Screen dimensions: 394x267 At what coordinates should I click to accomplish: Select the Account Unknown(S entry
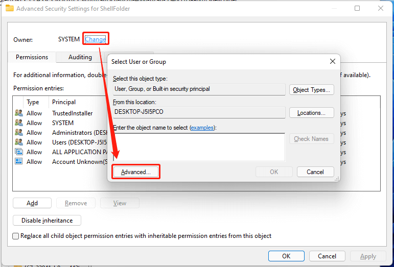pos(80,162)
